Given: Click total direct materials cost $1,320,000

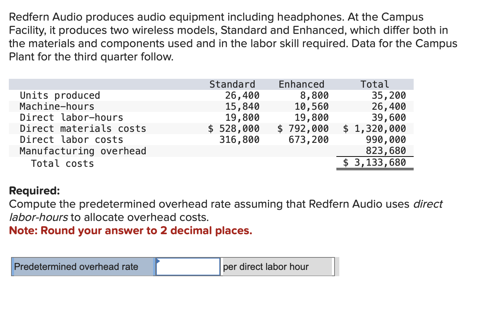Looking at the screenshot, I should pyautogui.click(x=375, y=129).
